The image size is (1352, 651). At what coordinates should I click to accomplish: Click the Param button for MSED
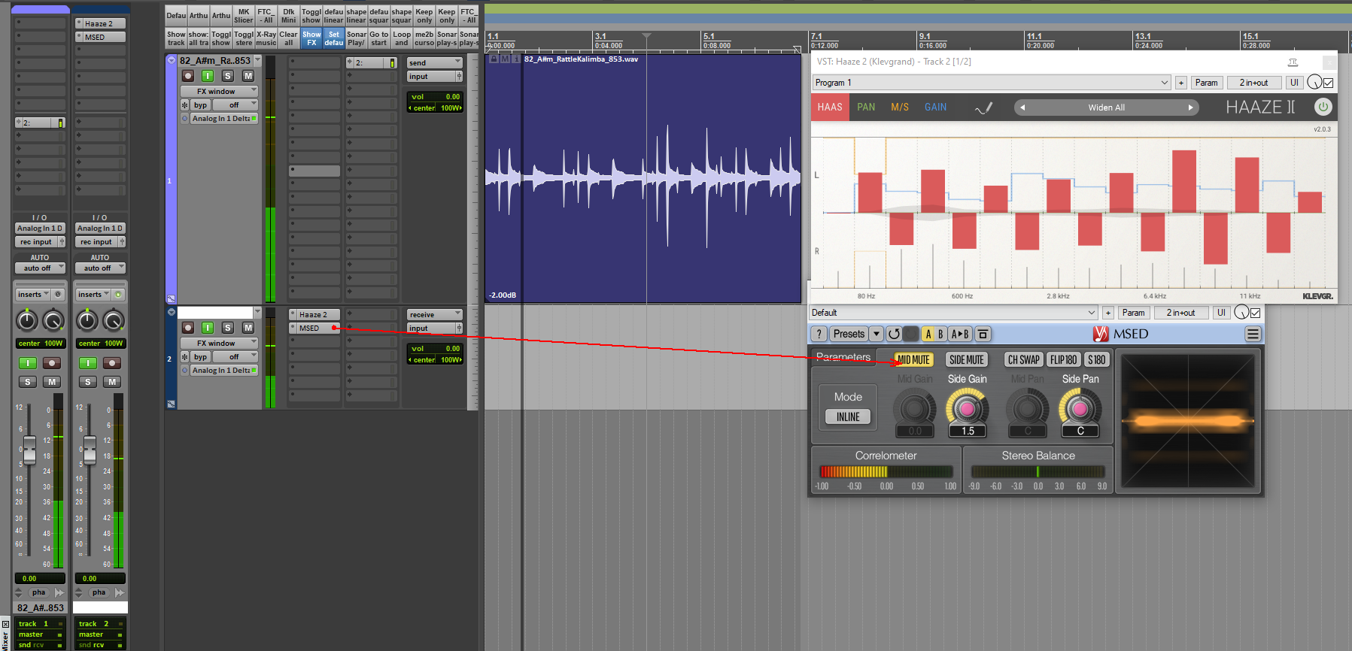pyautogui.click(x=1133, y=313)
